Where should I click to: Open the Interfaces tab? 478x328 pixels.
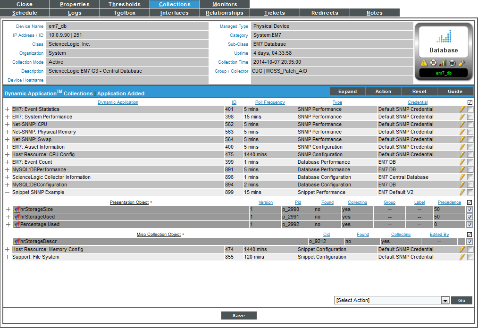(175, 13)
